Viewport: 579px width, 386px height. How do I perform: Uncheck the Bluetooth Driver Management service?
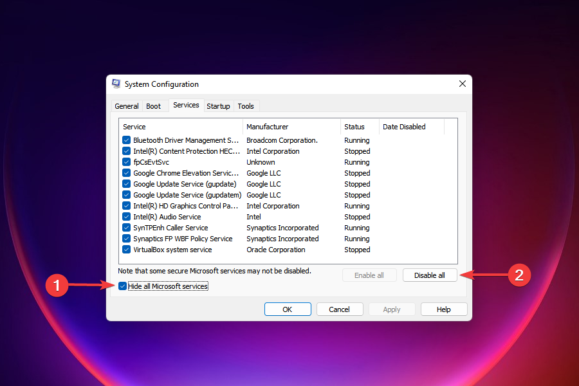point(126,140)
